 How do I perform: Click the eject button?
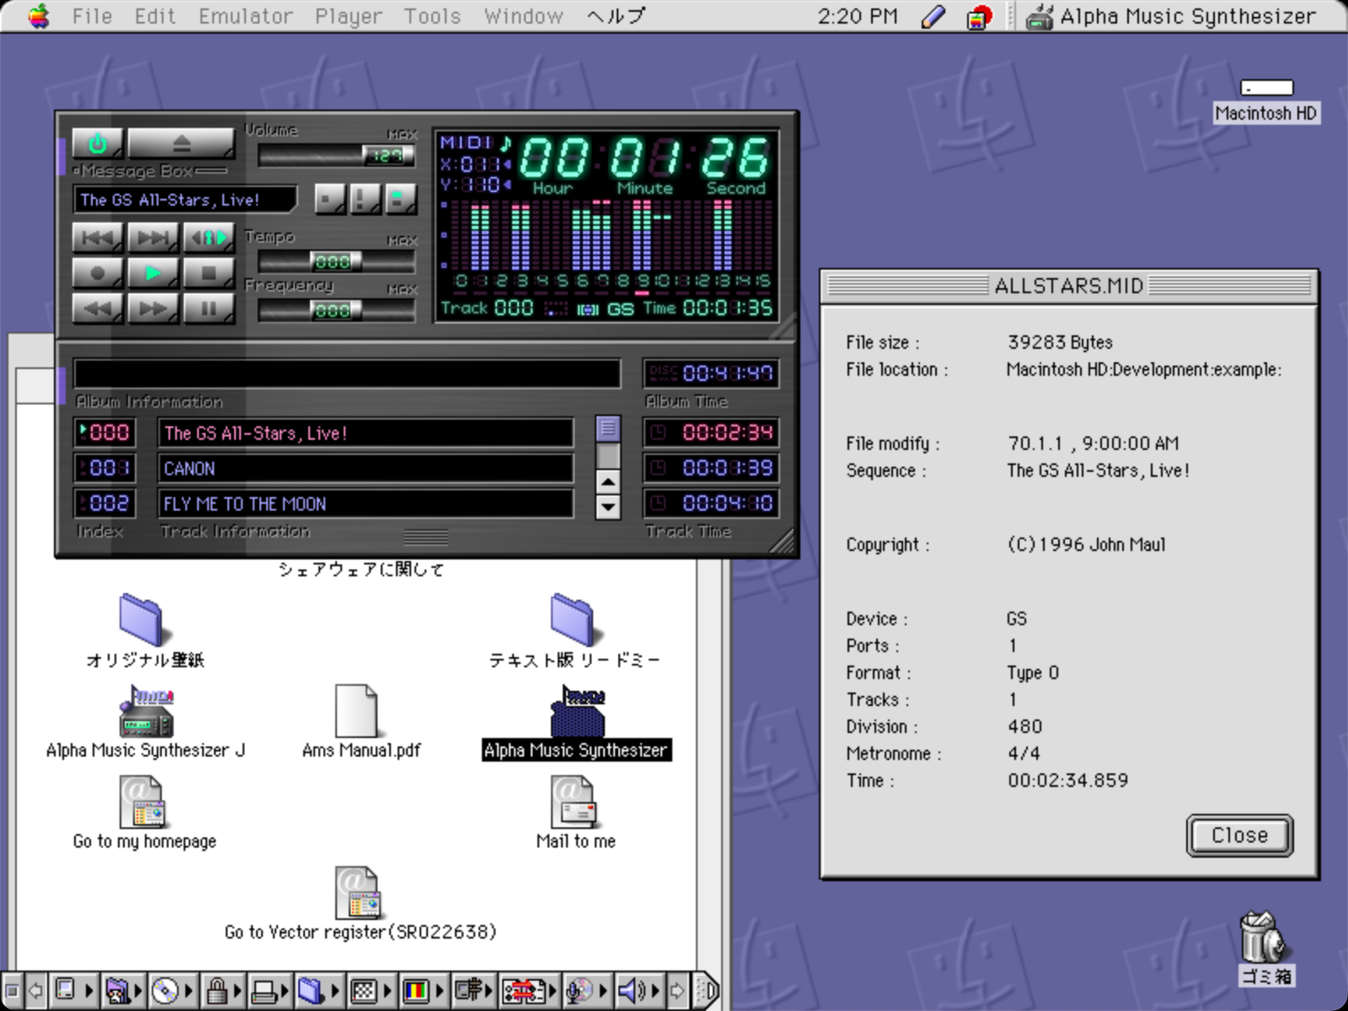pos(180,143)
